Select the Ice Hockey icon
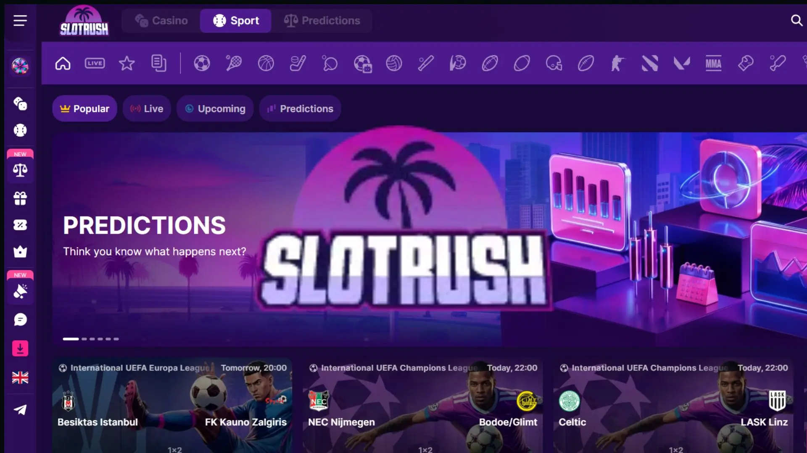807x453 pixels. pos(298,63)
